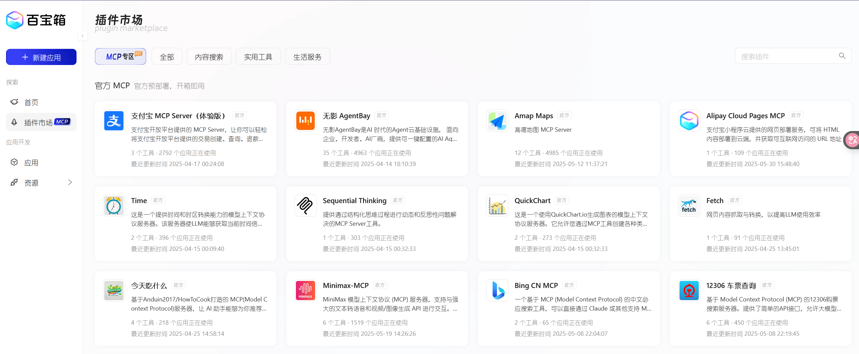The height and width of the screenshot is (354, 859).
Task: Click '6 个工具 · 1519 个应用正在使用' text
Action: pyautogui.click(x=365, y=323)
